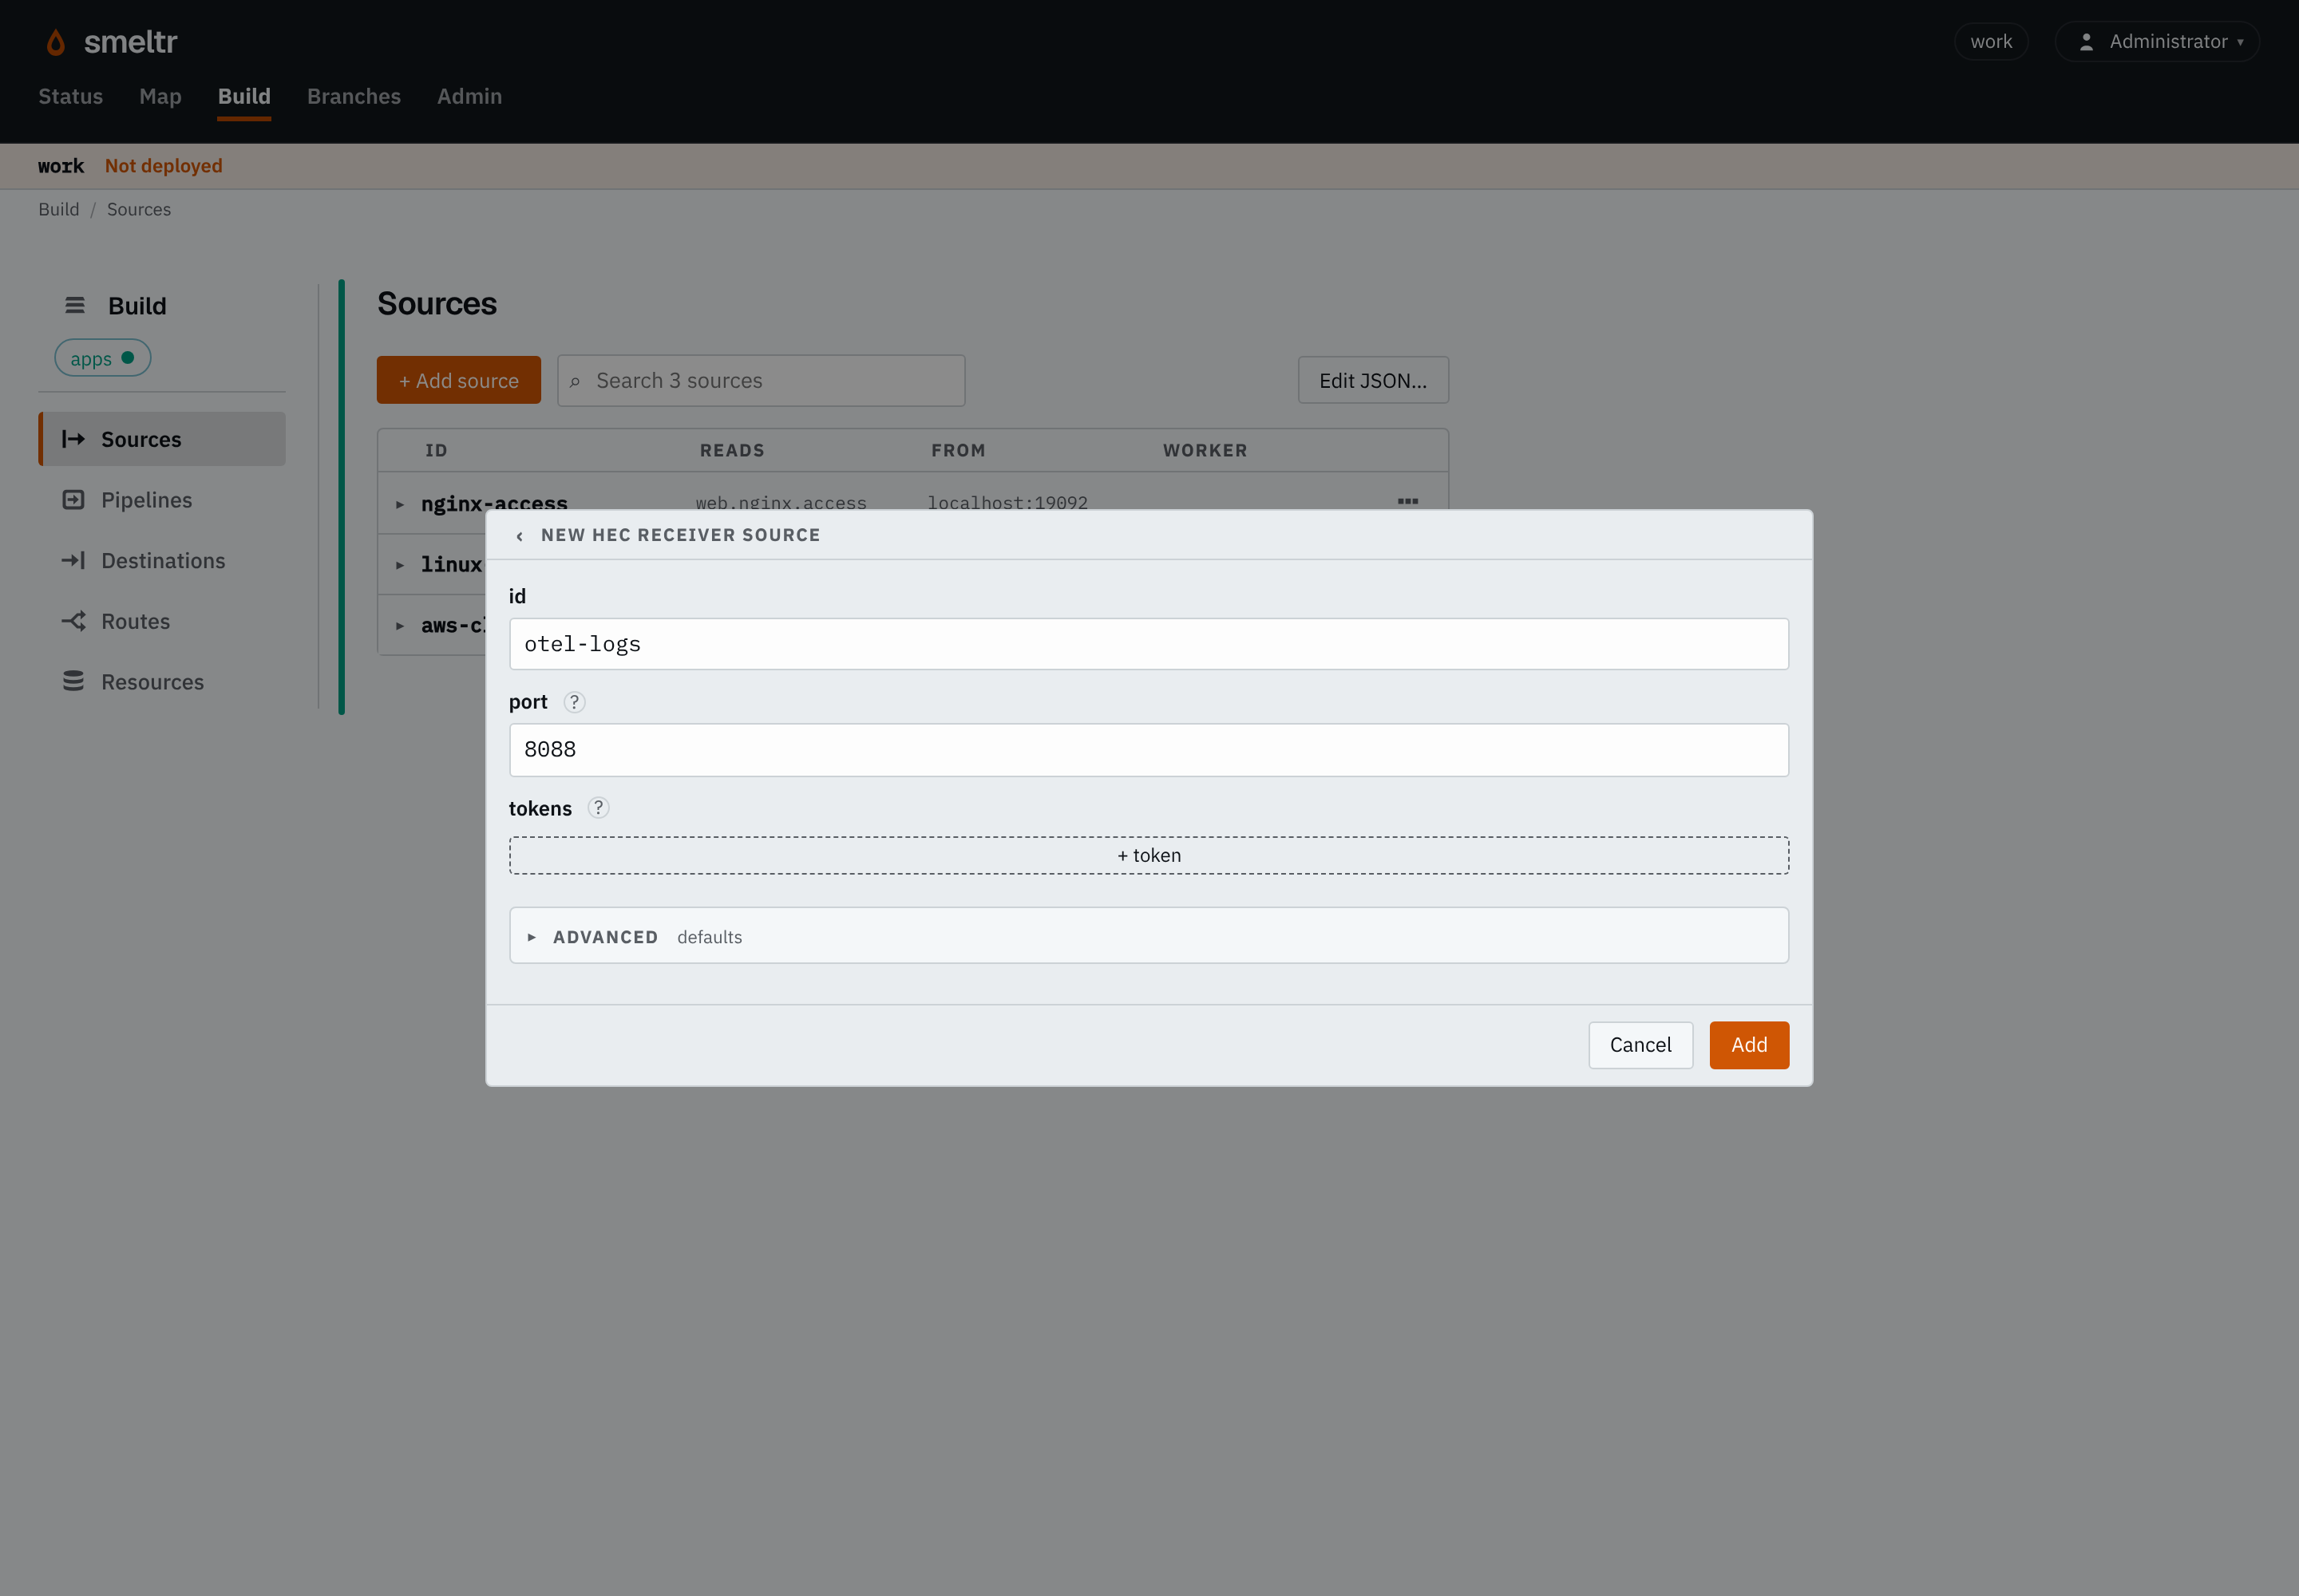Follow the Sources breadcrumb link
Screen dimensions: 2299x1596
pos(139,209)
